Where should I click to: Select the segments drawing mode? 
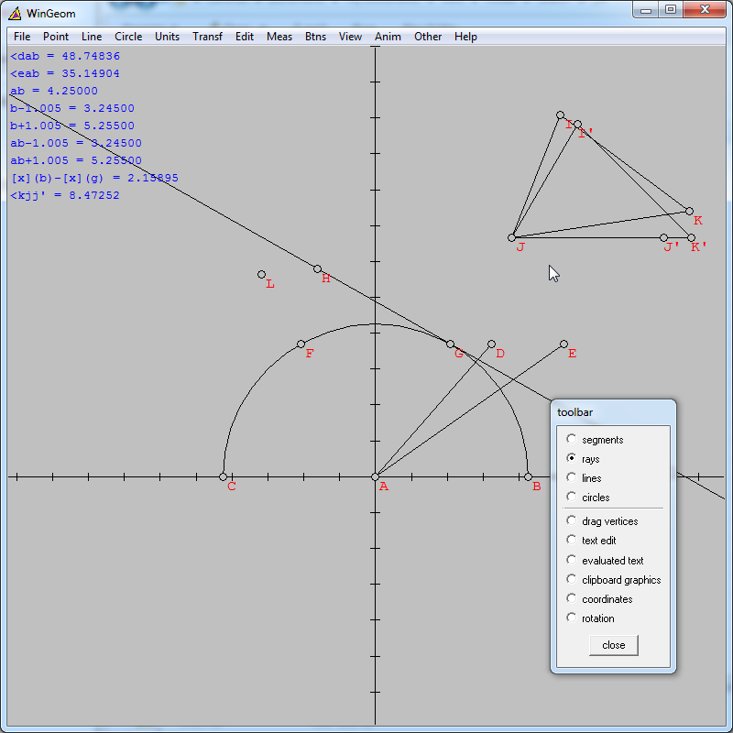click(571, 439)
